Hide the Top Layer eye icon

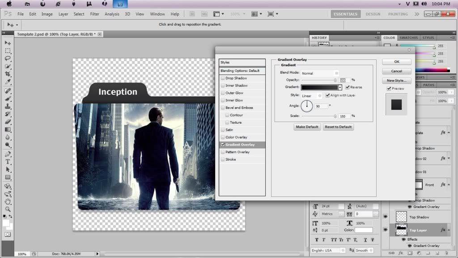(385, 230)
